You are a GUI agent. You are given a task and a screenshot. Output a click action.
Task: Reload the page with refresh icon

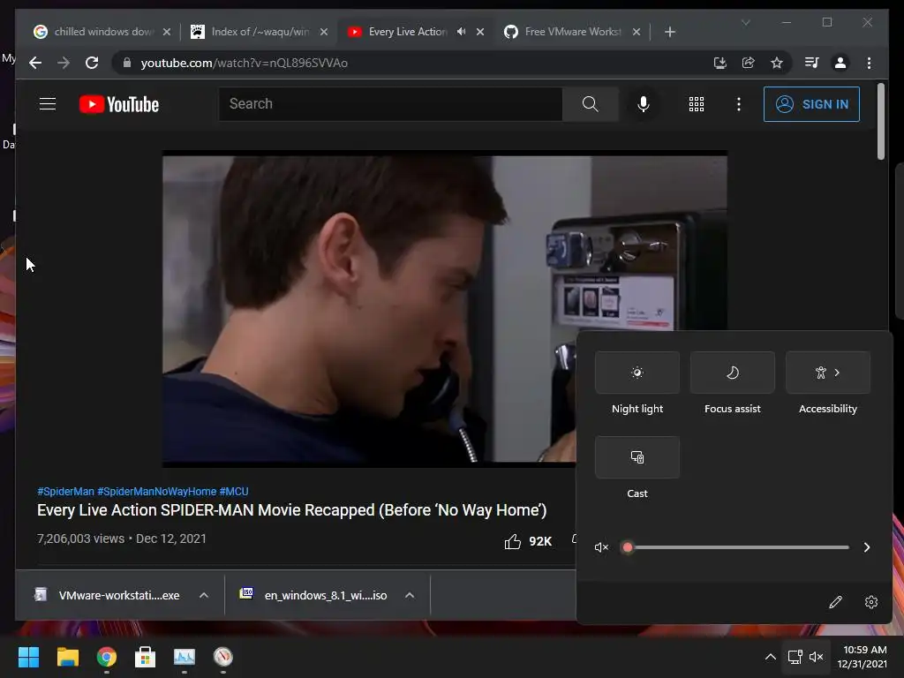(92, 63)
